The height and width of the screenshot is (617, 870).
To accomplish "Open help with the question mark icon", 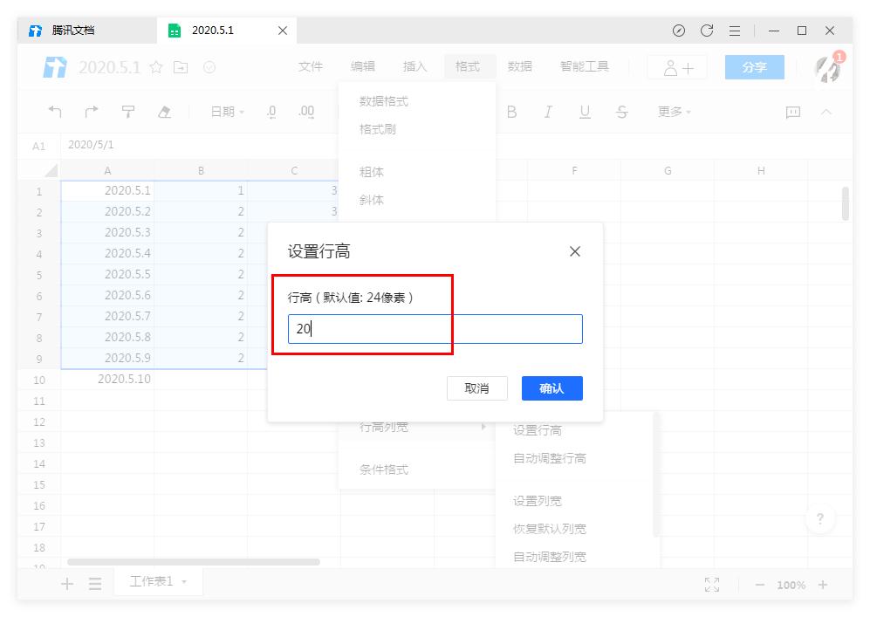I will tap(820, 519).
